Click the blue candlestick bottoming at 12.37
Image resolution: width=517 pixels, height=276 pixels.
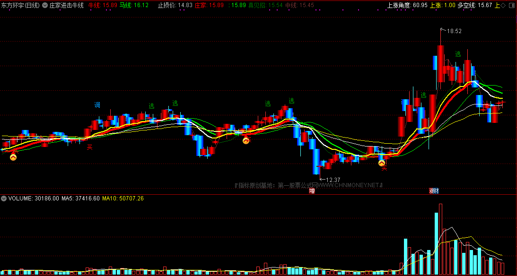316,161
